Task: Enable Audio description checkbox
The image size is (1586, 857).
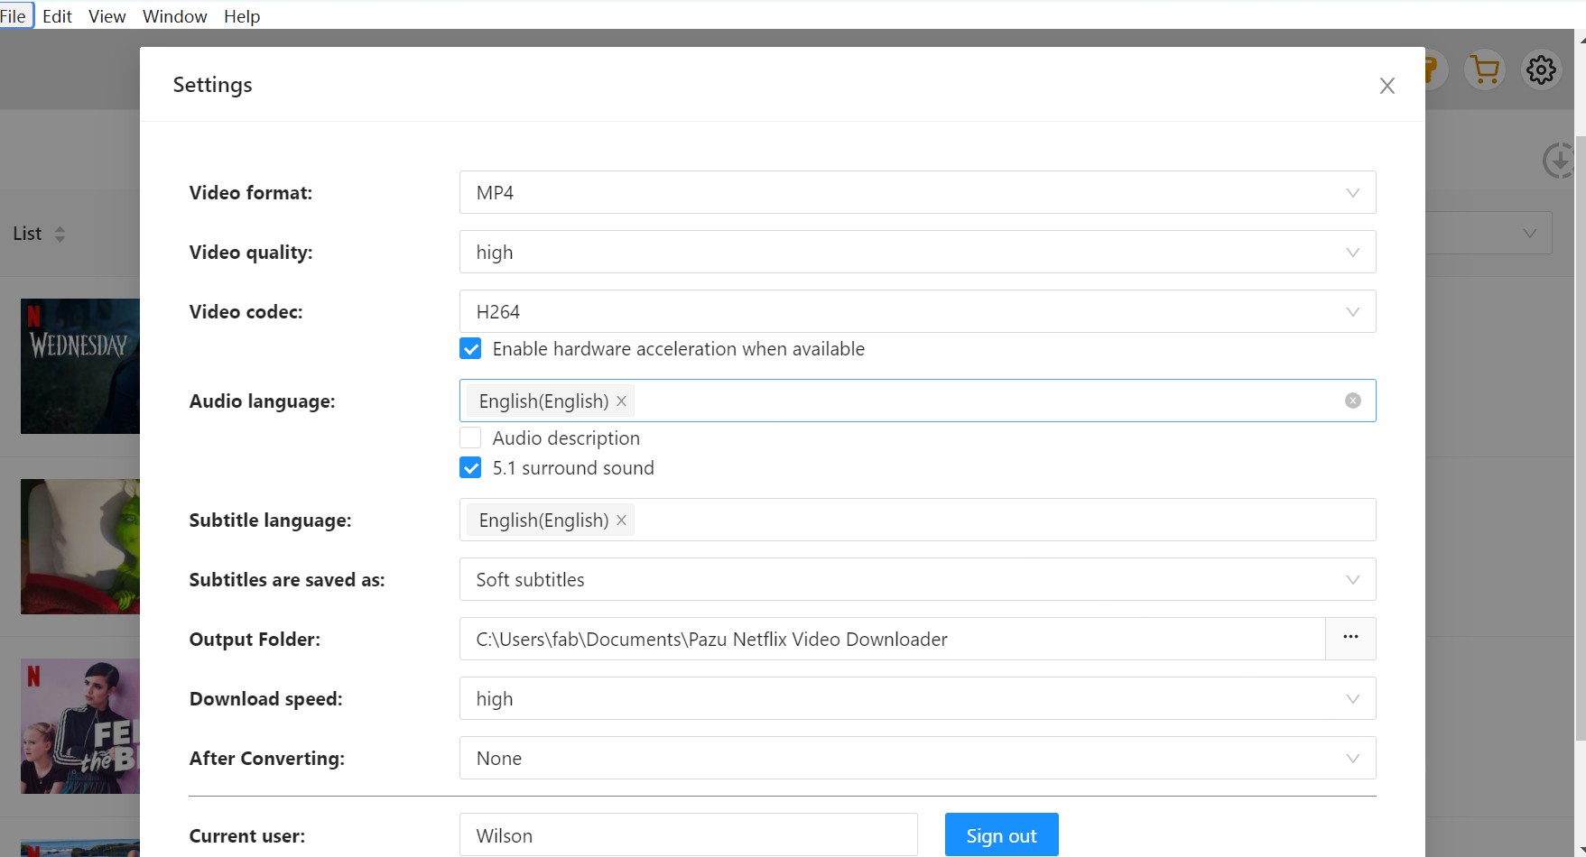Action: pyautogui.click(x=470, y=438)
